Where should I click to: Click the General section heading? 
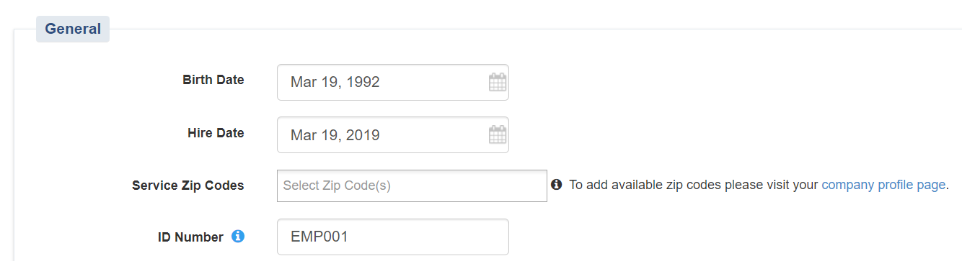coord(73,29)
